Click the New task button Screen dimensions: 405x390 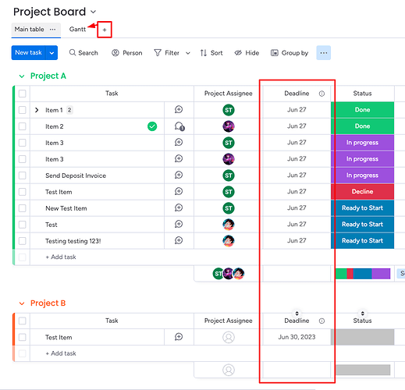[x=28, y=53]
